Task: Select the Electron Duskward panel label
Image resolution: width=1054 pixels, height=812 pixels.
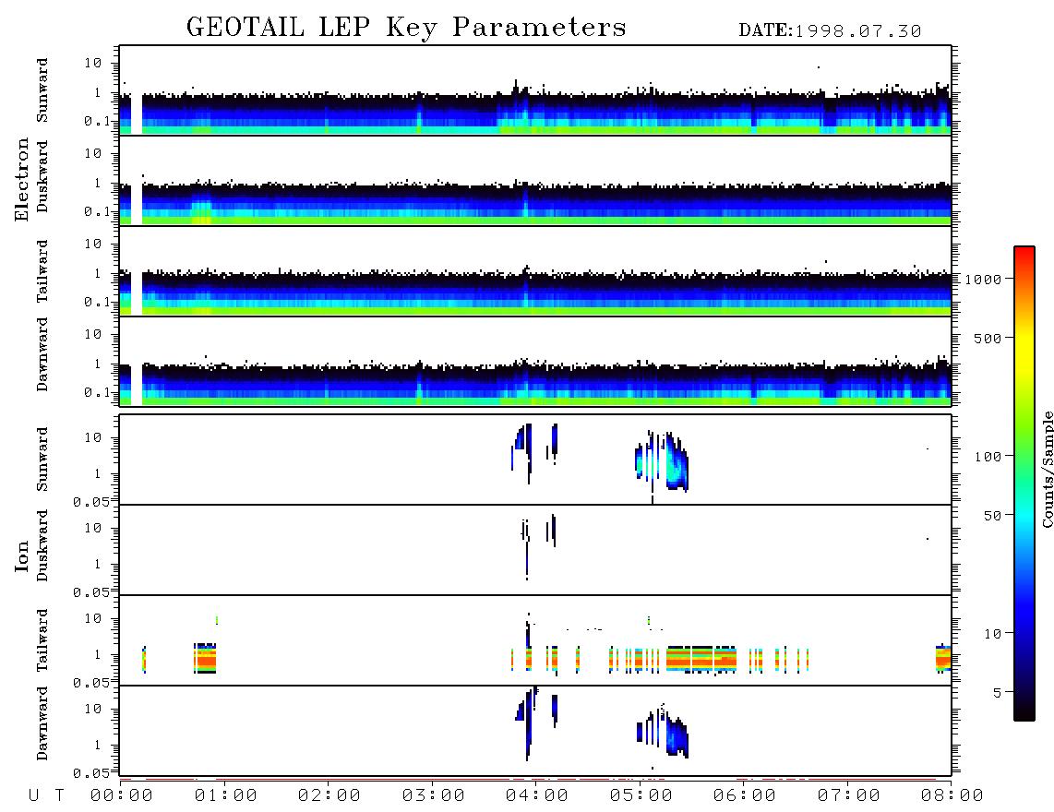Action: click(x=42, y=176)
